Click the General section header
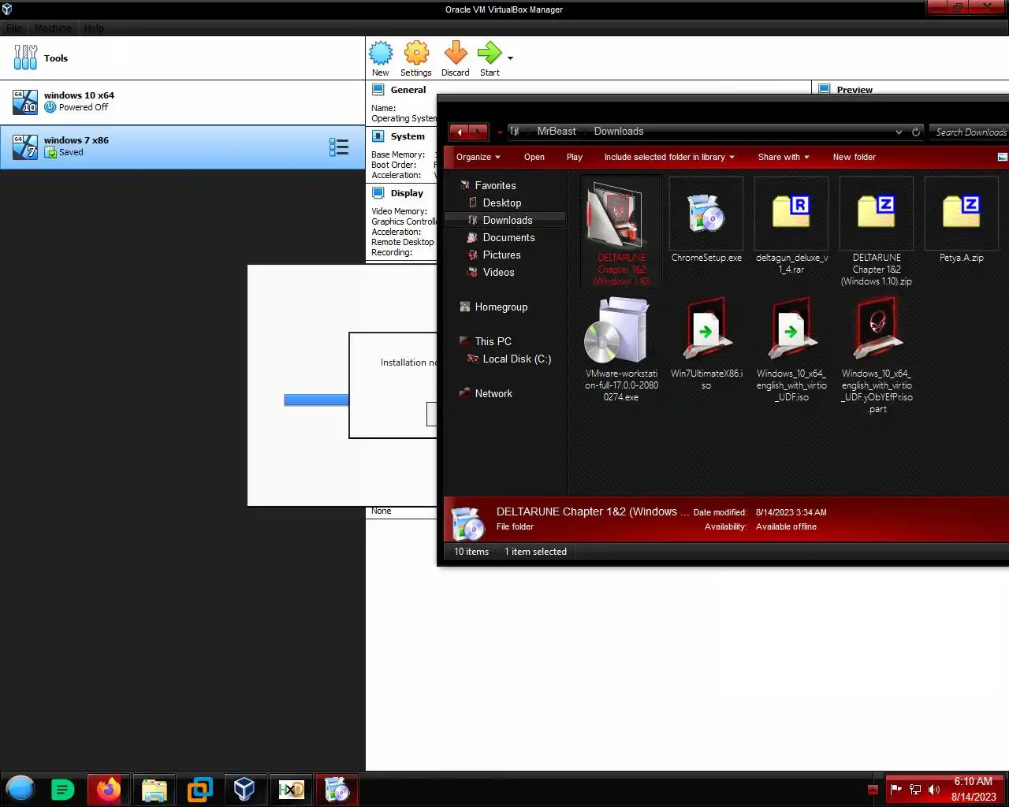Viewport: 1009px width, 807px height. (x=408, y=90)
